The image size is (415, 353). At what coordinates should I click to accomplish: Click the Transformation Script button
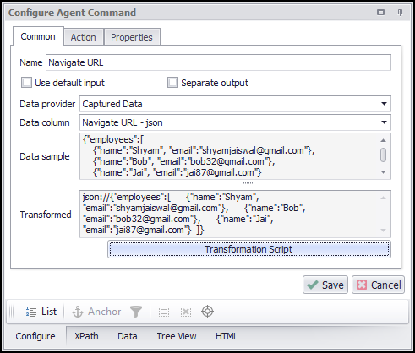pos(249,249)
